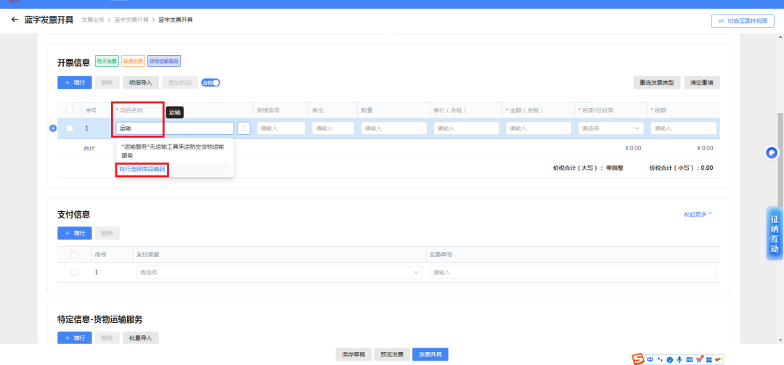The image size is (784, 365).
Task: Check the checkbox for invoice row 1
Action: (70, 128)
